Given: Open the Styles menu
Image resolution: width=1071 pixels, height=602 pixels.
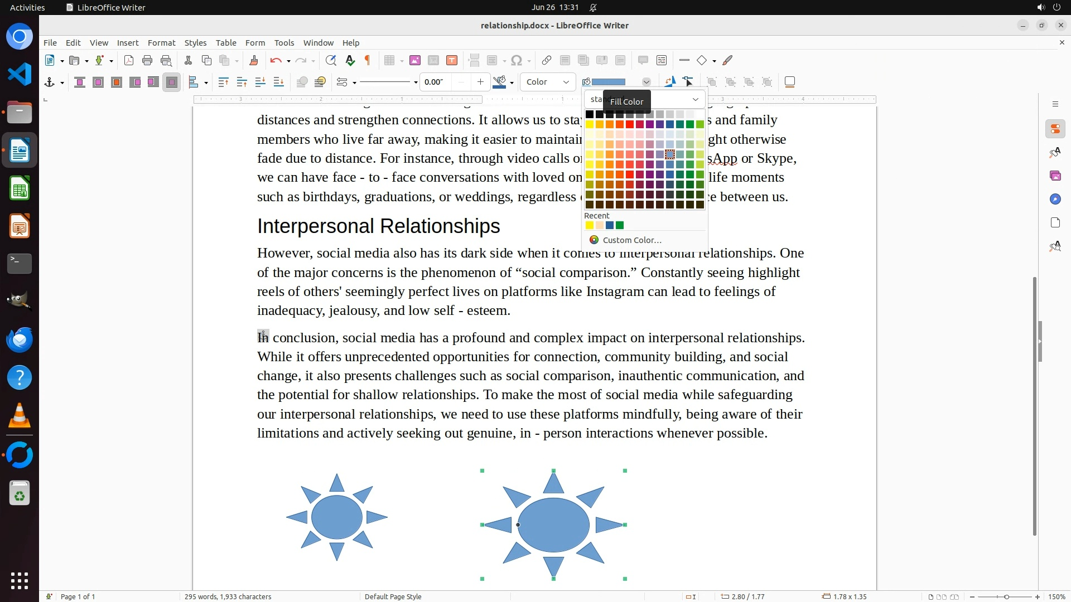Looking at the screenshot, I should point(195,43).
